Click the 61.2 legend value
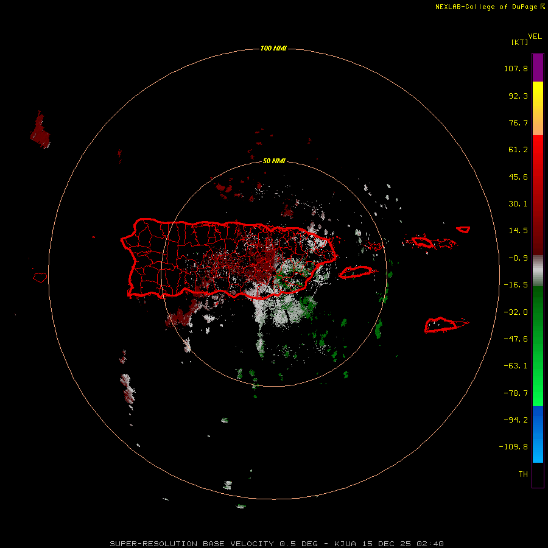Viewport: 548px width, 548px height. 518,150
